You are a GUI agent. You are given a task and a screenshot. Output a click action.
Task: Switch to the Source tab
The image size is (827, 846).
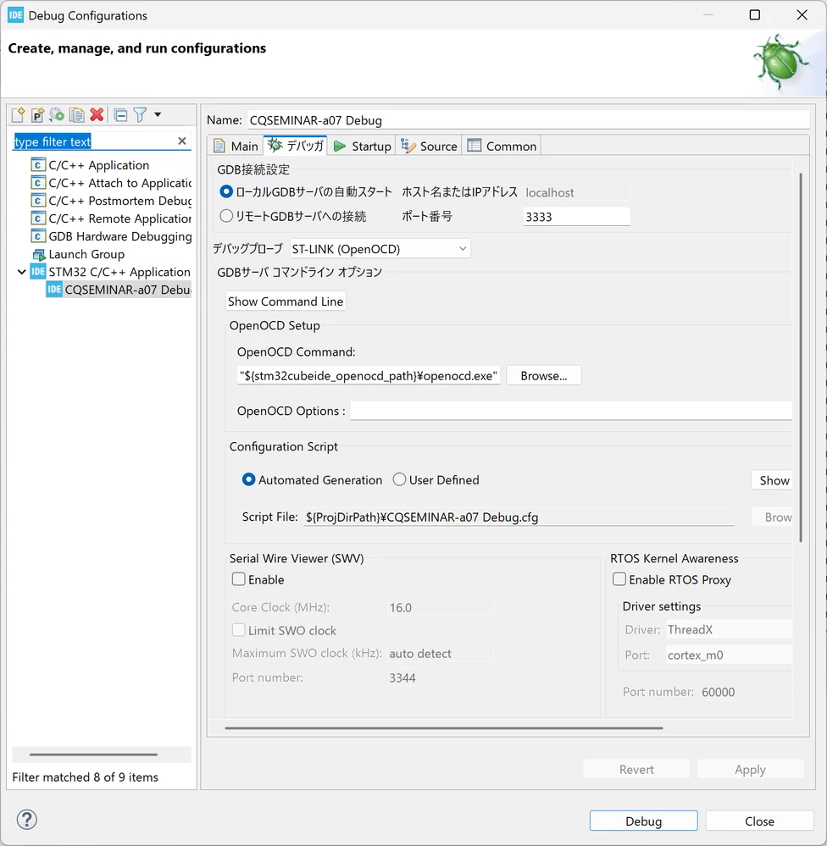(429, 147)
